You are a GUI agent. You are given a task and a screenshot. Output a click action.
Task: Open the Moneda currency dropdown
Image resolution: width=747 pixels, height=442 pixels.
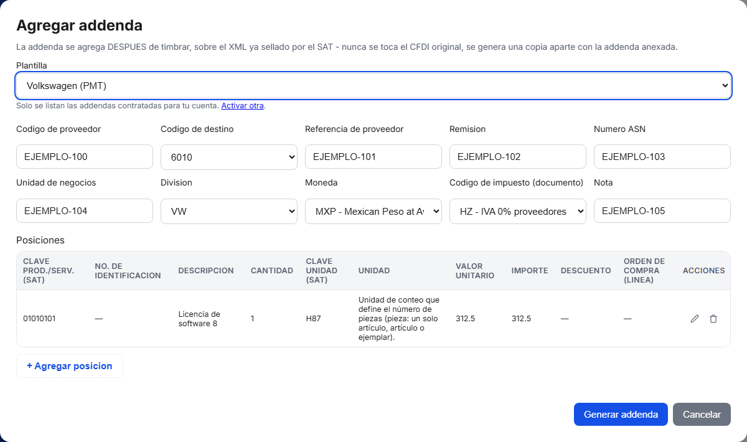[374, 211]
